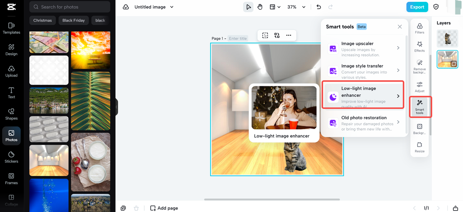Choose the empty room wood floor photo

(x=49, y=160)
